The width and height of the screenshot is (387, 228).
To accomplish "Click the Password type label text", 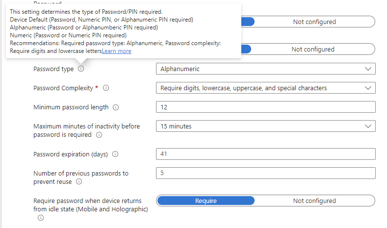I will 53,69.
